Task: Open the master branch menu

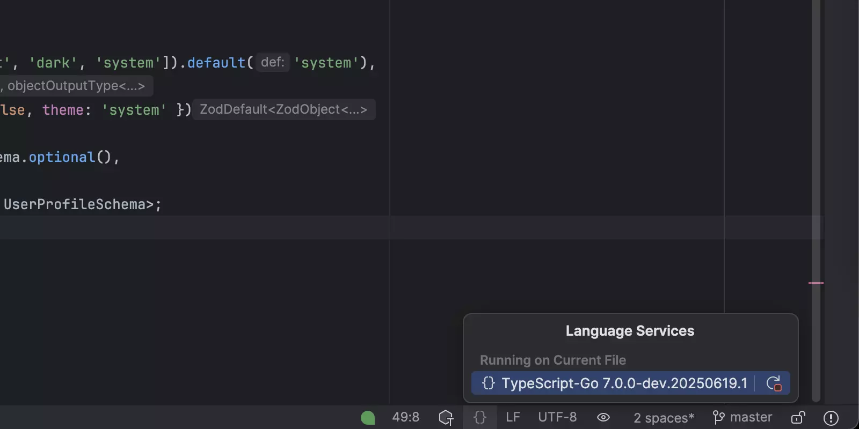Action: click(x=751, y=417)
